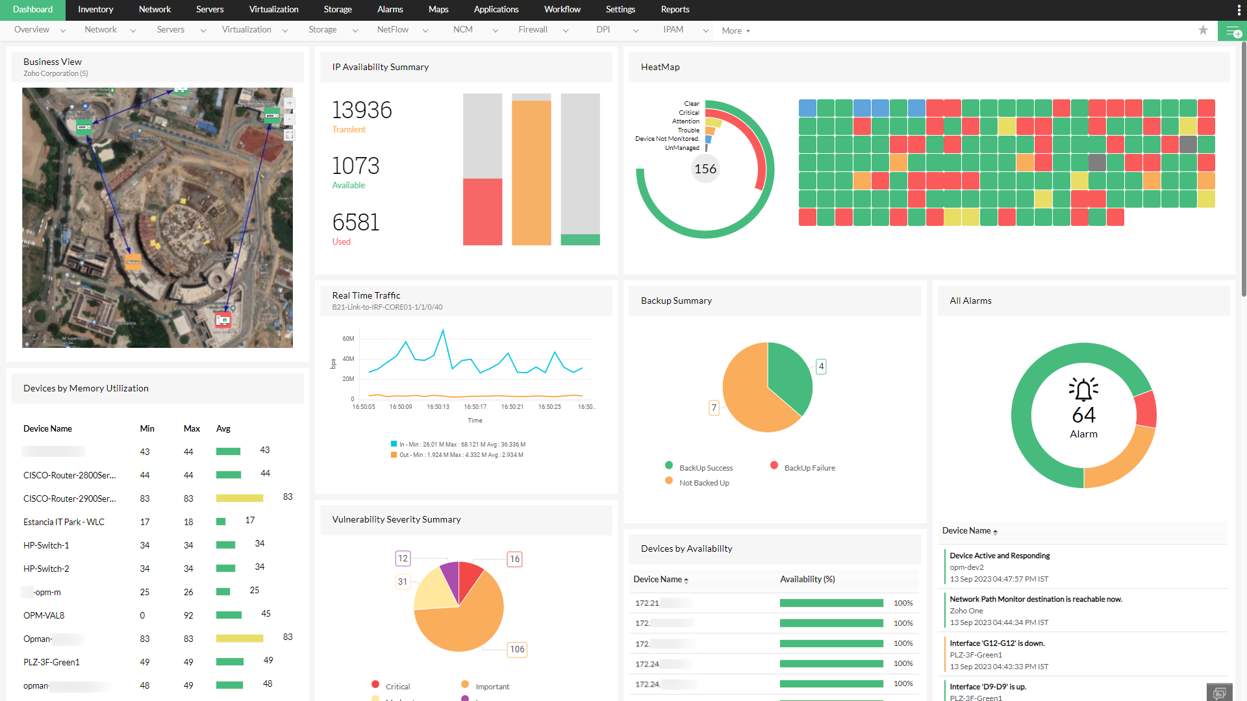The image size is (1247, 701).
Task: Open the Inventory menu
Action: [x=95, y=10]
